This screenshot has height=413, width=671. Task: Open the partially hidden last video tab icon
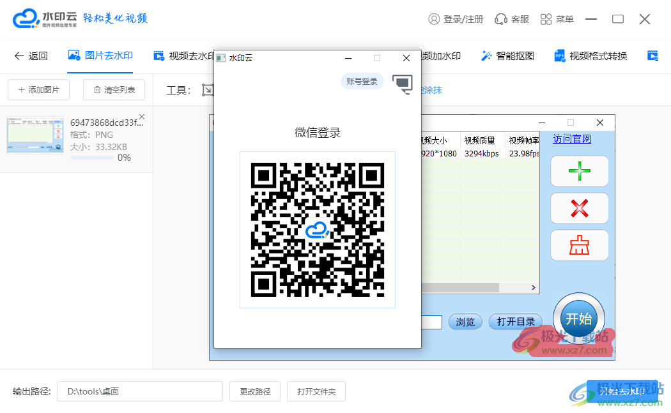coord(652,56)
